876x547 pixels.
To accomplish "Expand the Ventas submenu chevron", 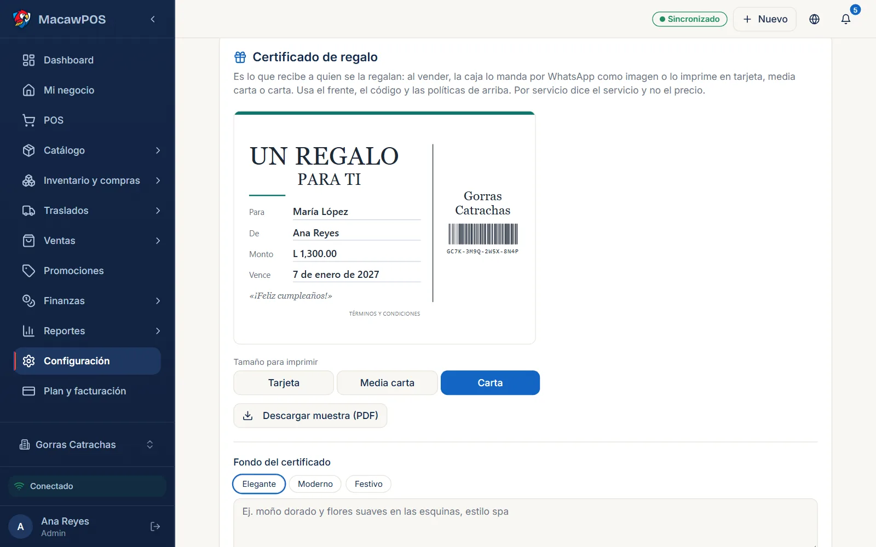I will coord(158,241).
